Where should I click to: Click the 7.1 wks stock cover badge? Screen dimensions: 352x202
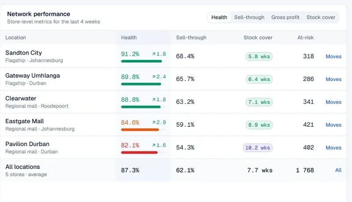(x=259, y=102)
